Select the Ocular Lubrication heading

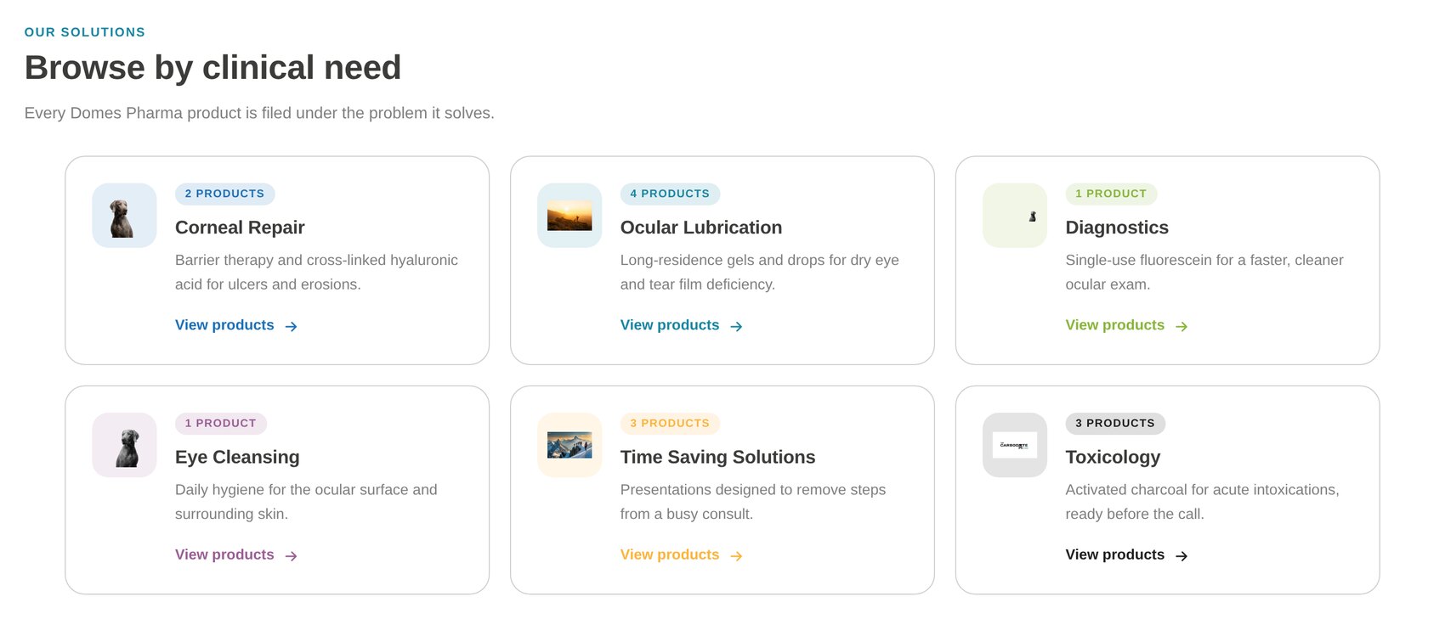point(701,228)
